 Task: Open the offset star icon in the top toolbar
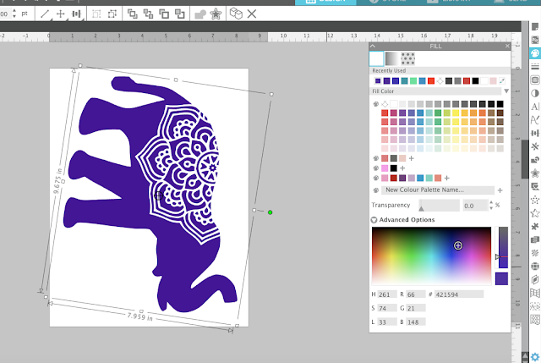(216, 14)
